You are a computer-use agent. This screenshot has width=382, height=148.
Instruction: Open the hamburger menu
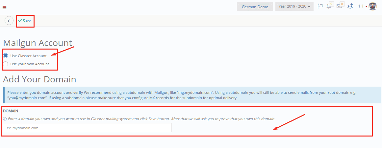[x=4, y=8]
